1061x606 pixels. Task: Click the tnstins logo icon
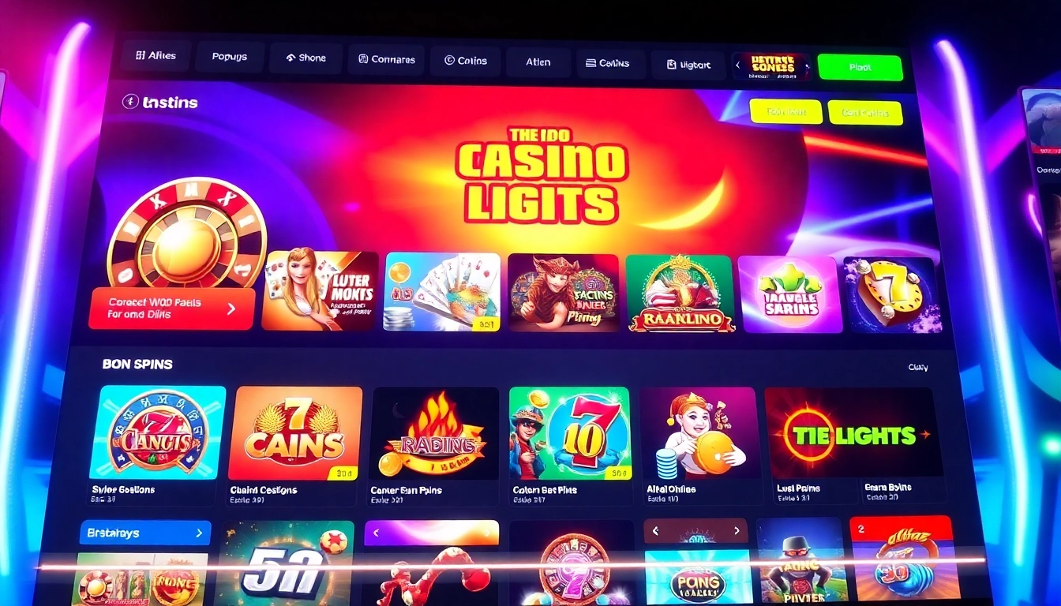129,102
